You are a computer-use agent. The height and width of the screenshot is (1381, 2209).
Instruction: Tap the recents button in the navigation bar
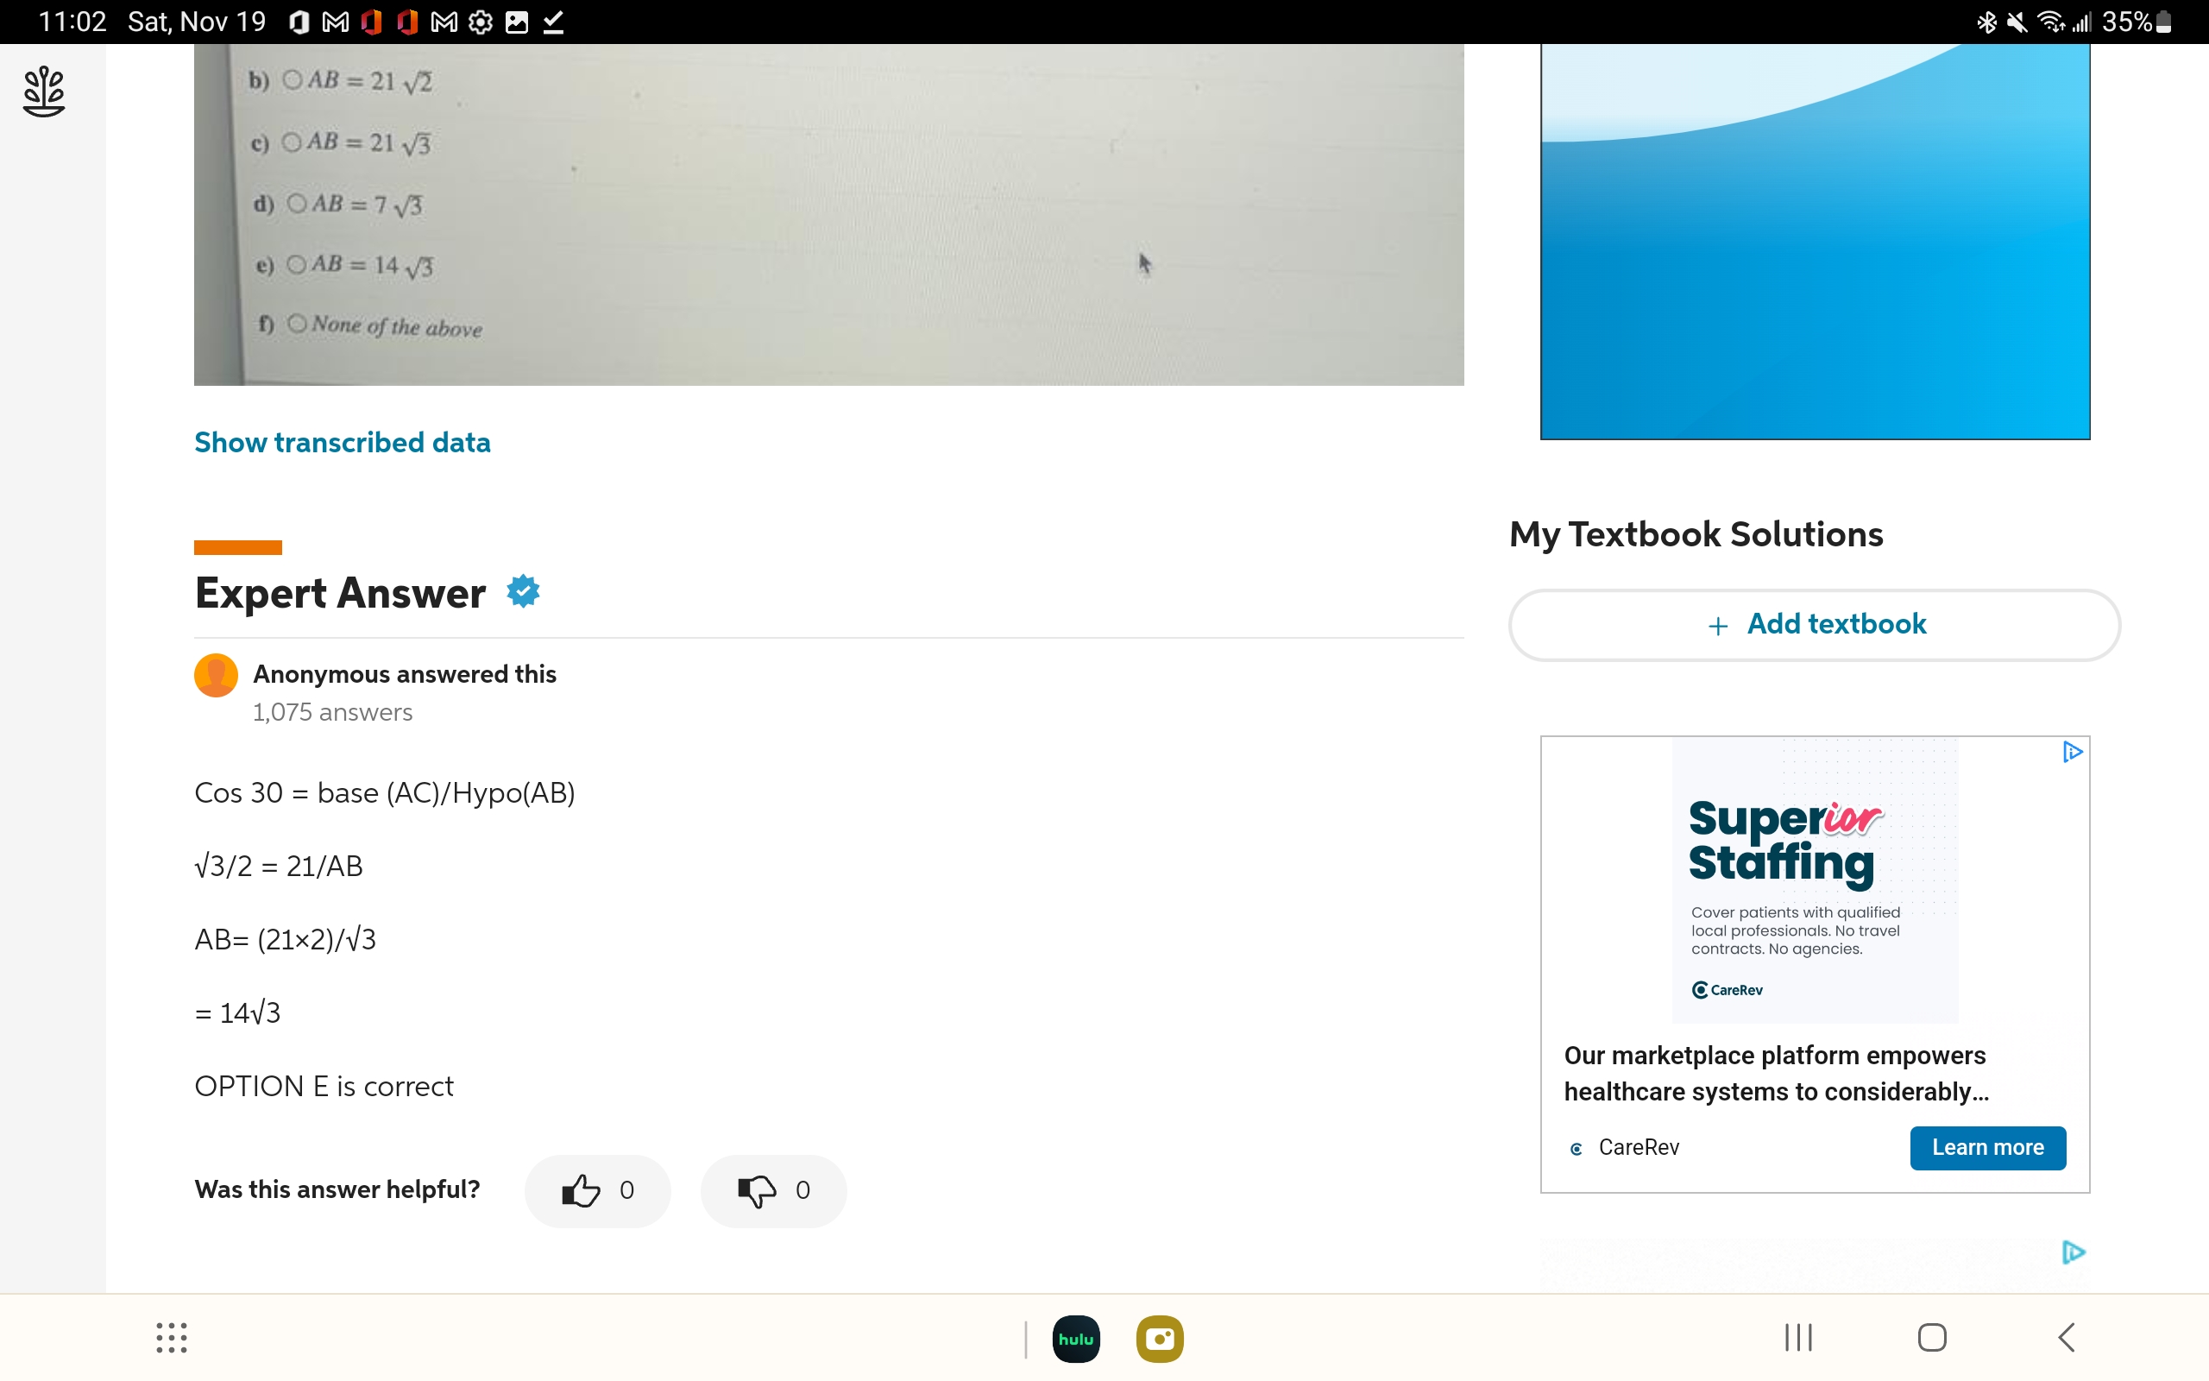point(1797,1338)
